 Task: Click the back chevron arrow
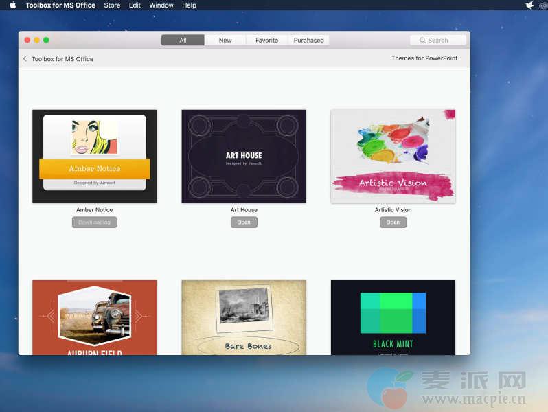click(25, 59)
